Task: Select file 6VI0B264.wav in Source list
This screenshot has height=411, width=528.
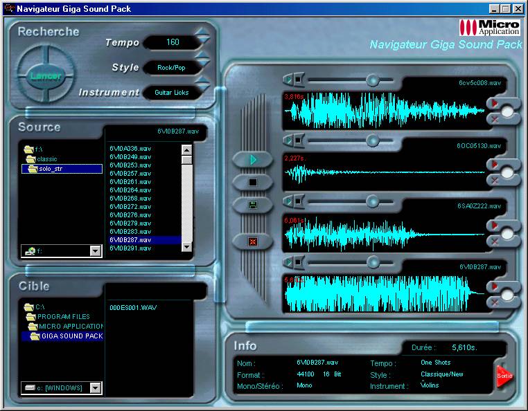Action: pyautogui.click(x=130, y=190)
